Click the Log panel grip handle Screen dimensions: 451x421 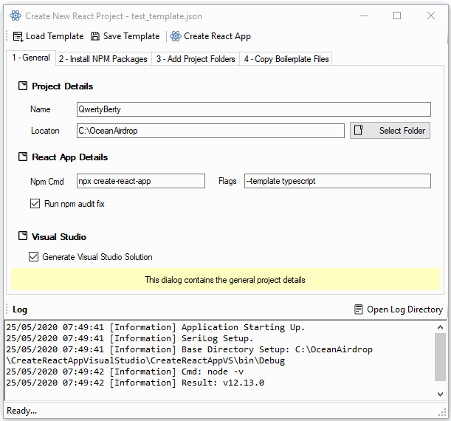click(x=7, y=309)
